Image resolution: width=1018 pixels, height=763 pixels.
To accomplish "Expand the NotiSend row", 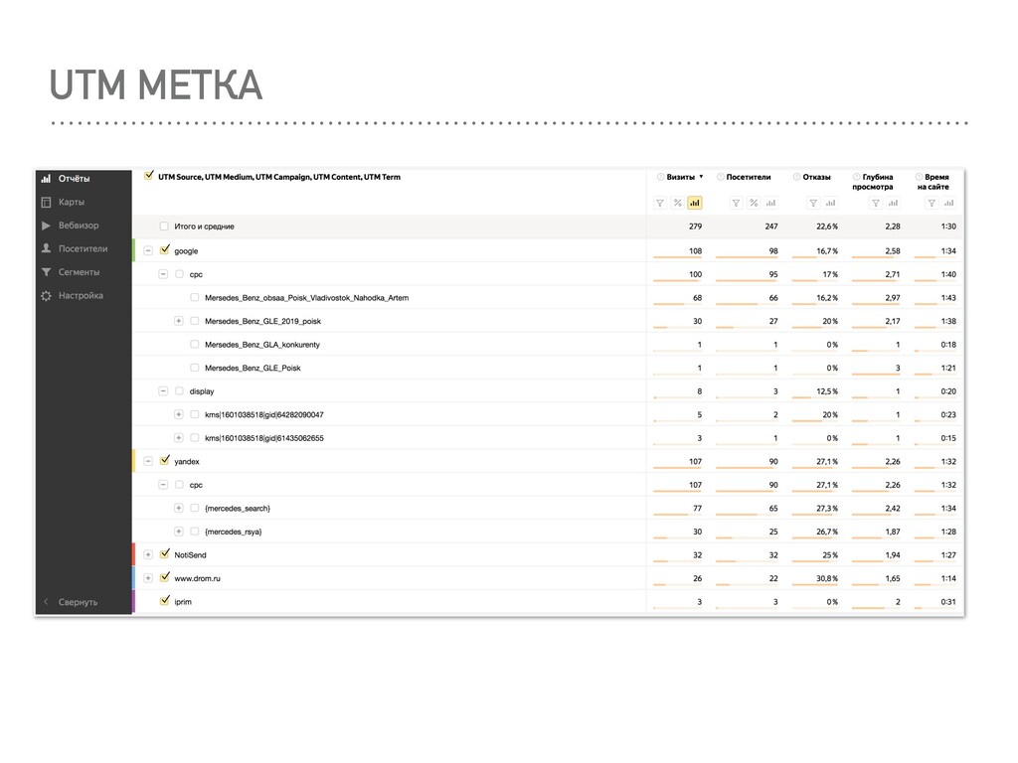I will [148, 554].
